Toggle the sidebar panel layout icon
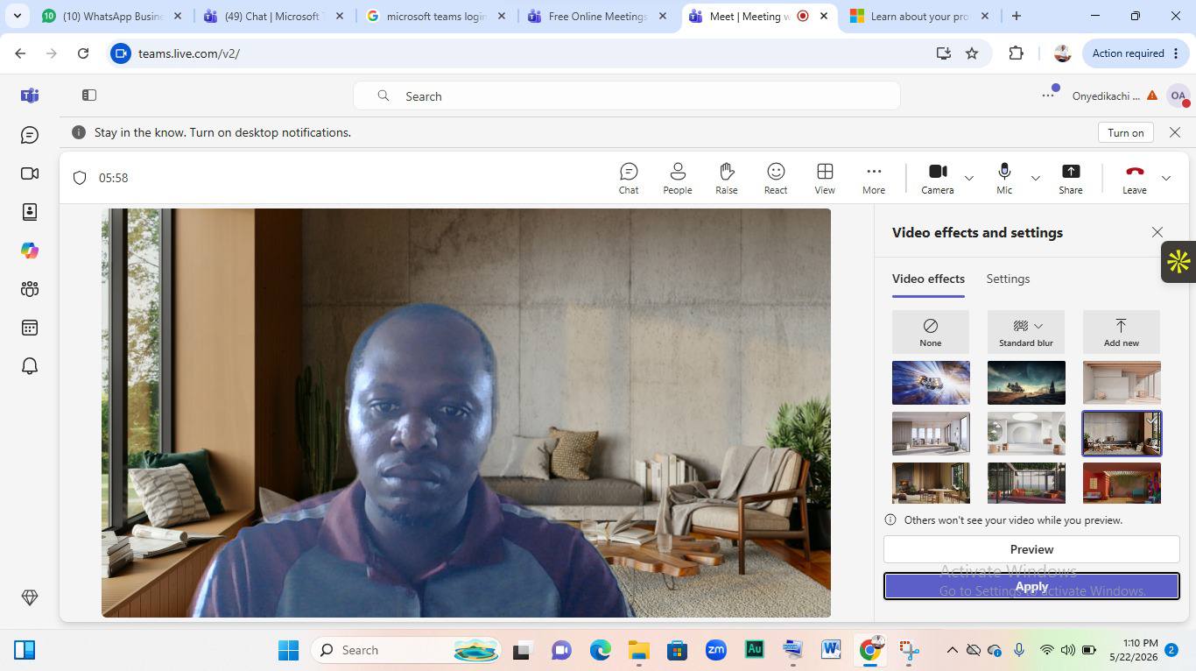Image resolution: width=1196 pixels, height=671 pixels. [89, 95]
